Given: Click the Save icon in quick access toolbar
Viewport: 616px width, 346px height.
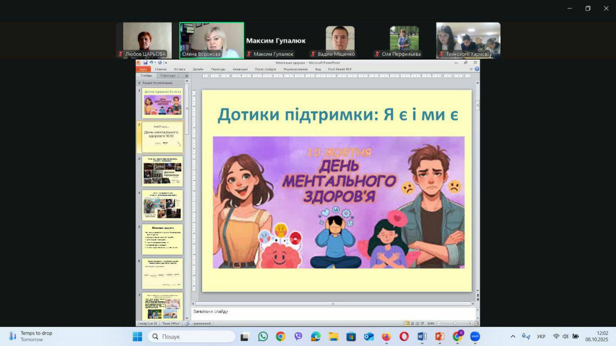Looking at the screenshot, I should pos(145,62).
